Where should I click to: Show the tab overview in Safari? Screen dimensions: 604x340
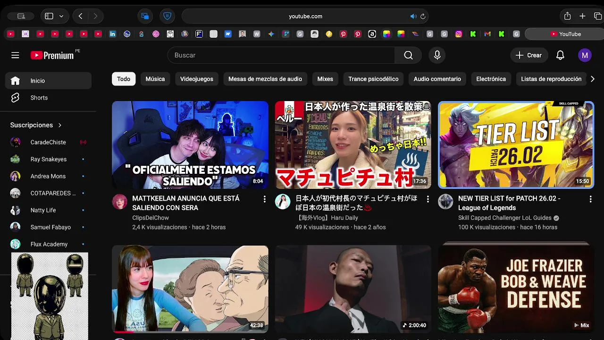click(597, 16)
